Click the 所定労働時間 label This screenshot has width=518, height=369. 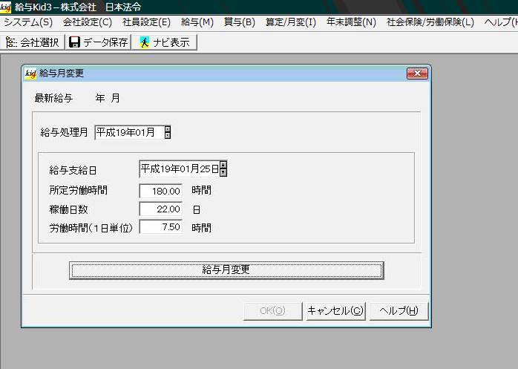point(79,191)
